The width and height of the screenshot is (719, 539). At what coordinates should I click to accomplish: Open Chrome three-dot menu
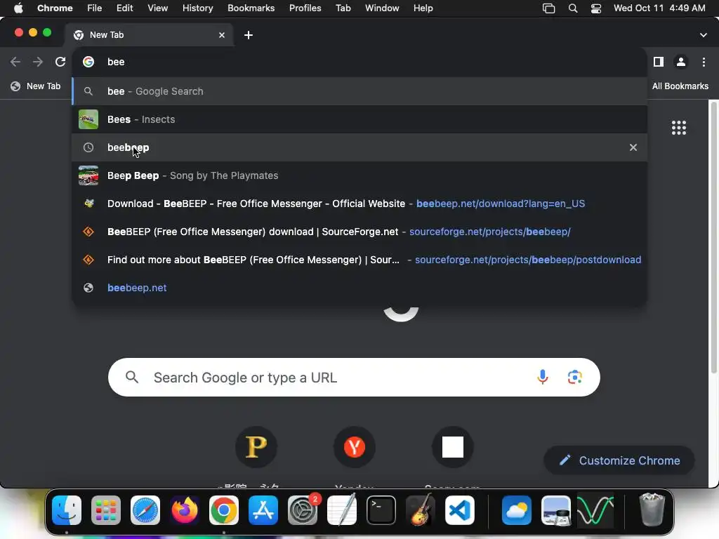point(704,62)
